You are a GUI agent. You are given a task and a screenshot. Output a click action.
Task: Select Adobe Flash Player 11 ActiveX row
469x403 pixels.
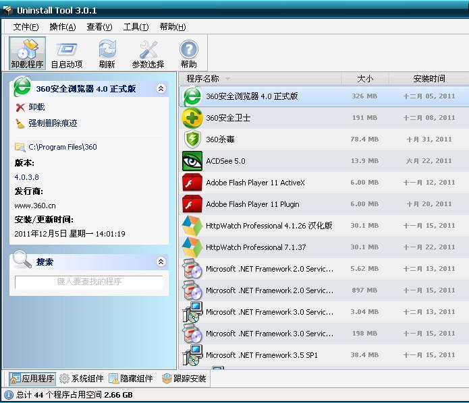tap(324, 183)
